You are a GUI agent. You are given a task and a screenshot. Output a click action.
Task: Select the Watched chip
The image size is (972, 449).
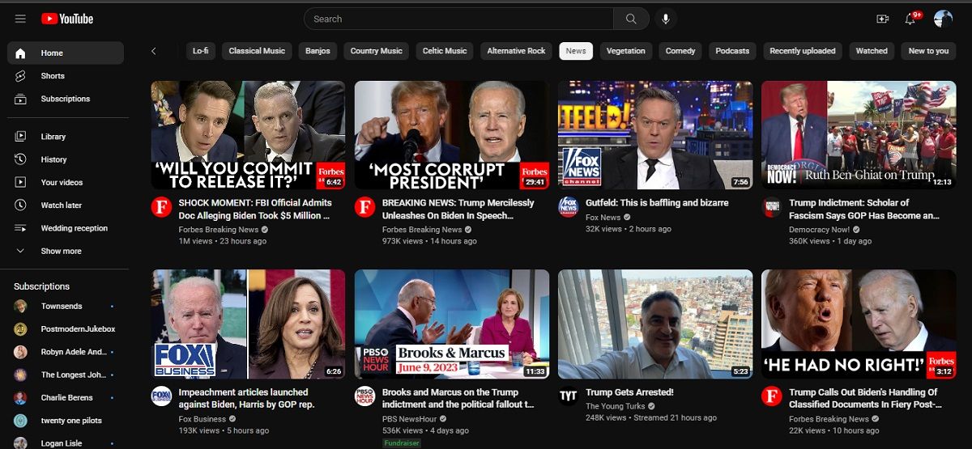[872, 51]
